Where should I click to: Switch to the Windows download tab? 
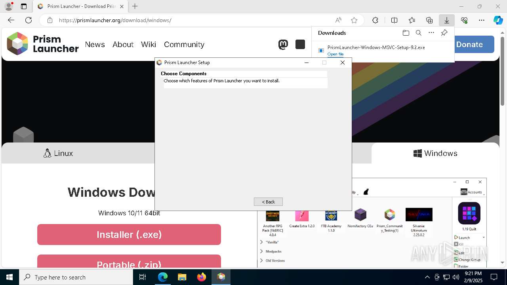click(x=435, y=153)
